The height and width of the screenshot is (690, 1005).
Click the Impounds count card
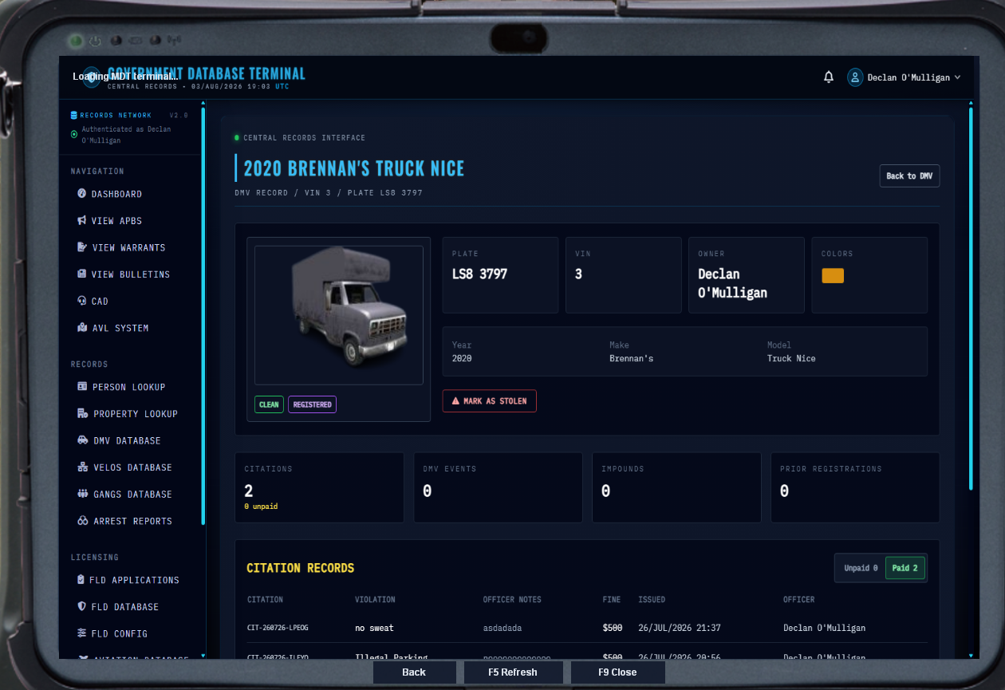[x=676, y=487]
